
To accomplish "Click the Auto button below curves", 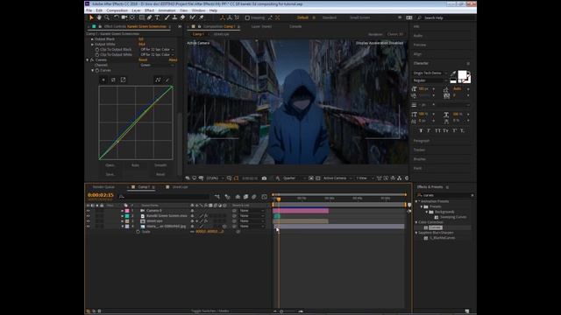I will (x=135, y=165).
